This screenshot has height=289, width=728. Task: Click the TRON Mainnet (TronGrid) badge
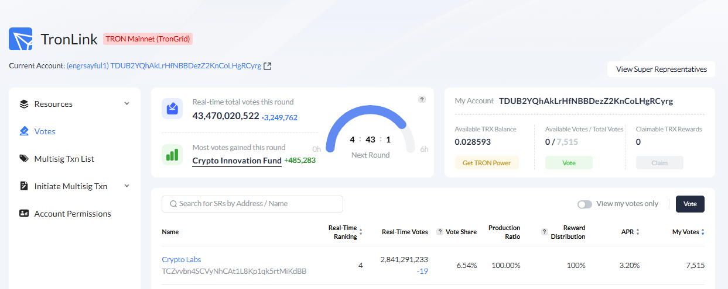click(x=148, y=39)
